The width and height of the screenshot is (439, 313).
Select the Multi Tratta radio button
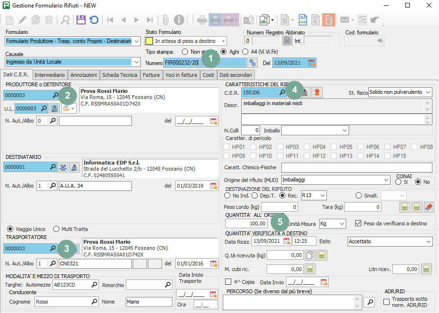click(x=57, y=229)
